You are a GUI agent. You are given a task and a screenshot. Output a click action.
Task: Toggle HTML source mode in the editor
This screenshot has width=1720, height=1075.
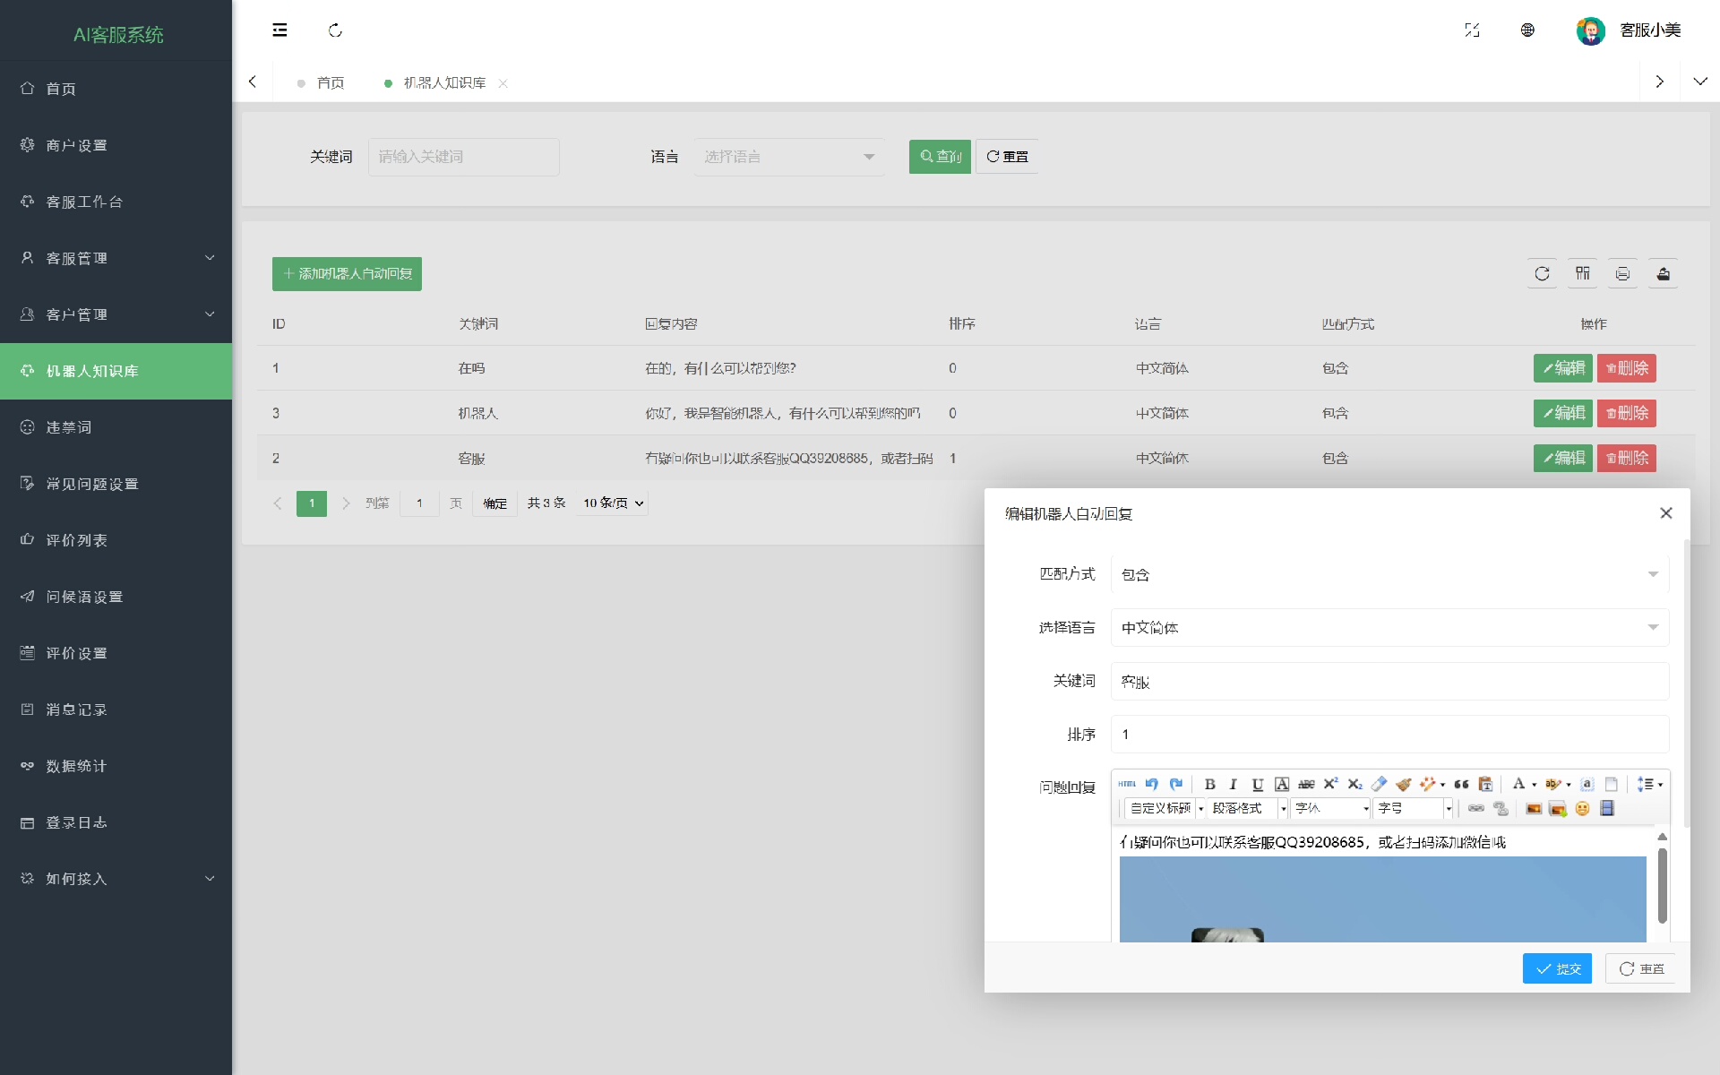pos(1127,784)
